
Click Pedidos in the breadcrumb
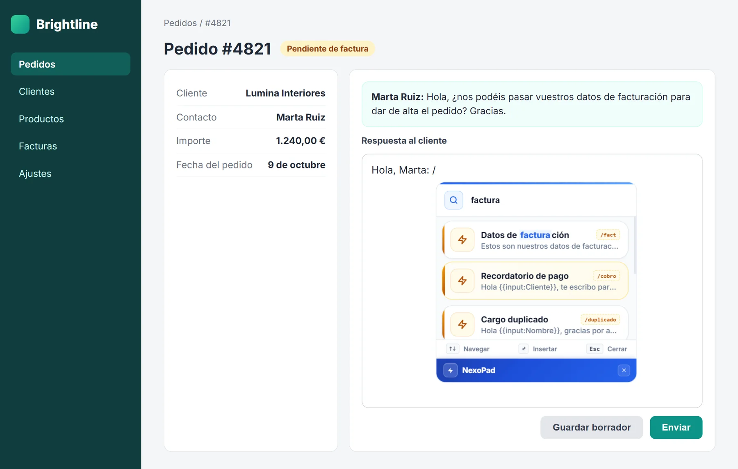point(180,23)
